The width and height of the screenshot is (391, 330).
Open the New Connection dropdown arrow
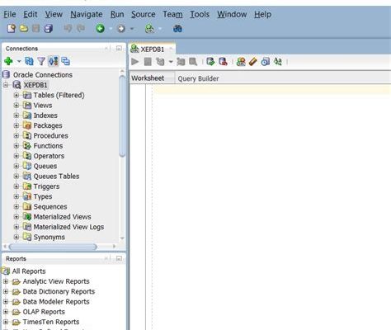(19, 61)
